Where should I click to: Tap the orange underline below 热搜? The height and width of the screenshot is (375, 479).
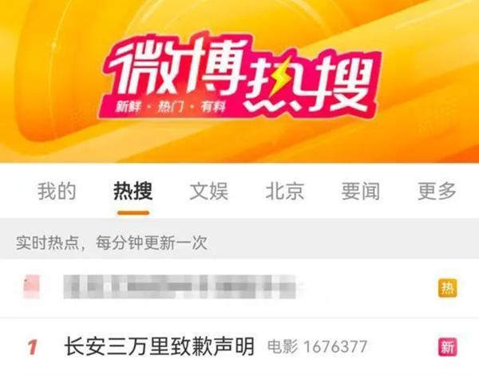pos(133,213)
